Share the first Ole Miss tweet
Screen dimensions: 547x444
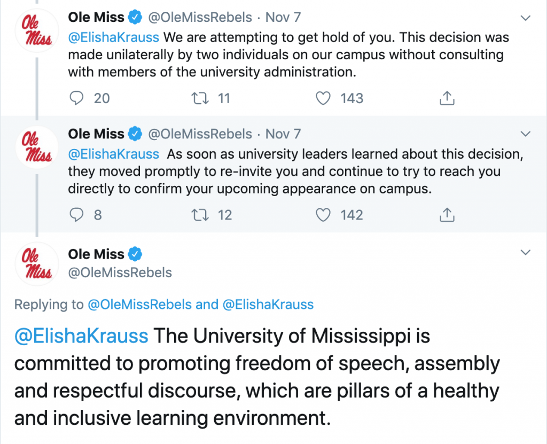click(447, 98)
